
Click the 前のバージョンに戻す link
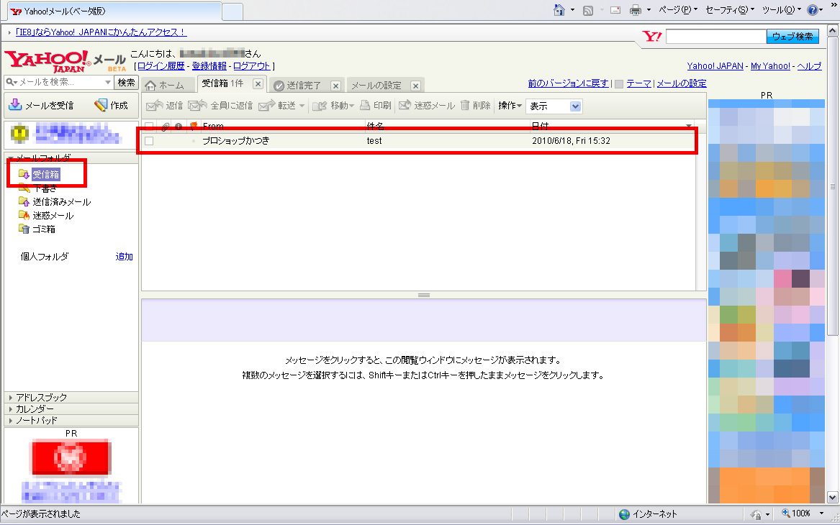pos(568,83)
